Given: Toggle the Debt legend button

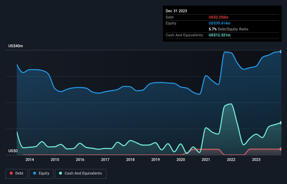Looking at the screenshot, I should coord(16,174).
